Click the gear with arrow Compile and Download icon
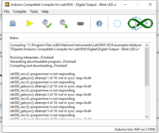Screen dimensions: 159x133 point(64,24)
